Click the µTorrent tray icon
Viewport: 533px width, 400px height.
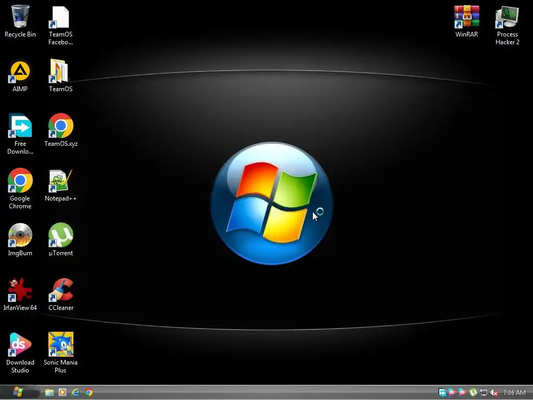(x=473, y=393)
